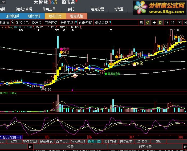
Task: Click the crosshair grid icon in the chart toolbar
Action: click(x=154, y=23)
